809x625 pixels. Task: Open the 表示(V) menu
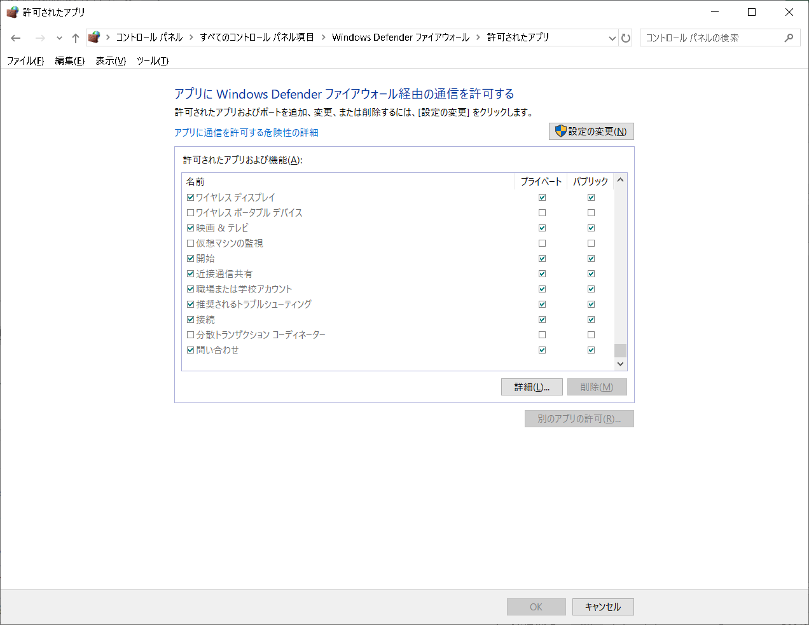coord(111,61)
